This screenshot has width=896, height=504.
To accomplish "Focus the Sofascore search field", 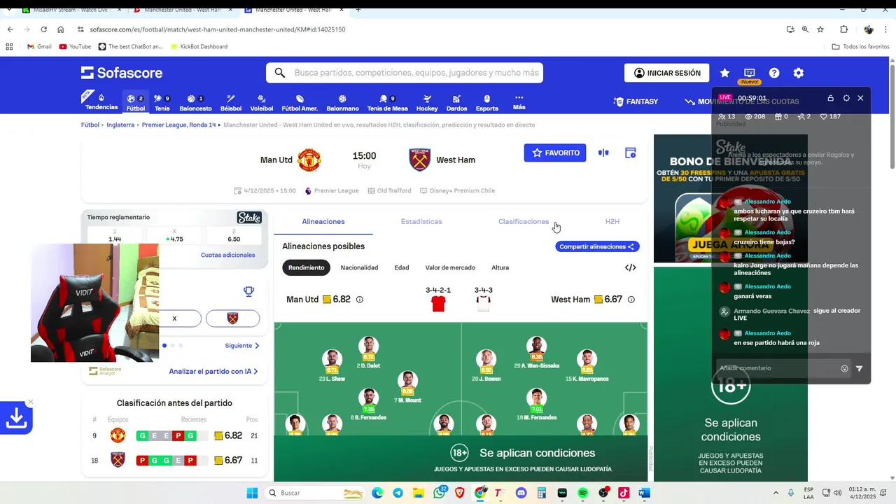I will pyautogui.click(x=405, y=73).
